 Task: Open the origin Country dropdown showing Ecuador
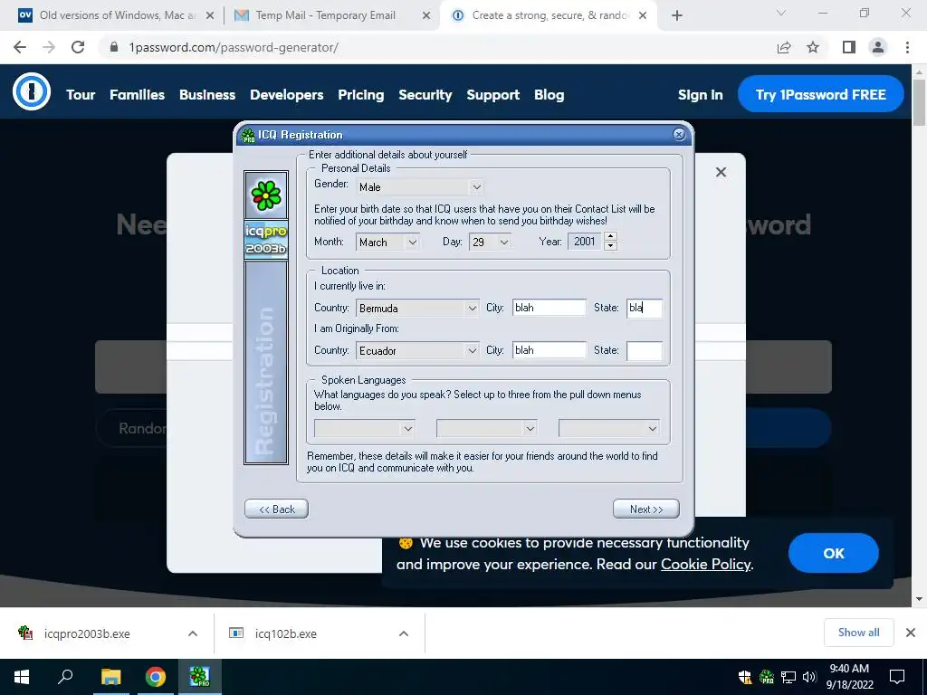[416, 350]
